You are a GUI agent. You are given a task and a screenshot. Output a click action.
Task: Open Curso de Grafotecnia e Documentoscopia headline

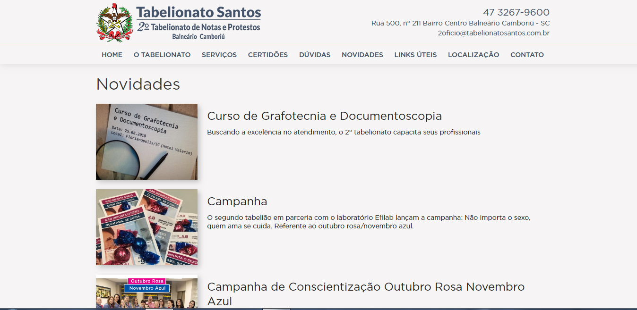pos(325,116)
